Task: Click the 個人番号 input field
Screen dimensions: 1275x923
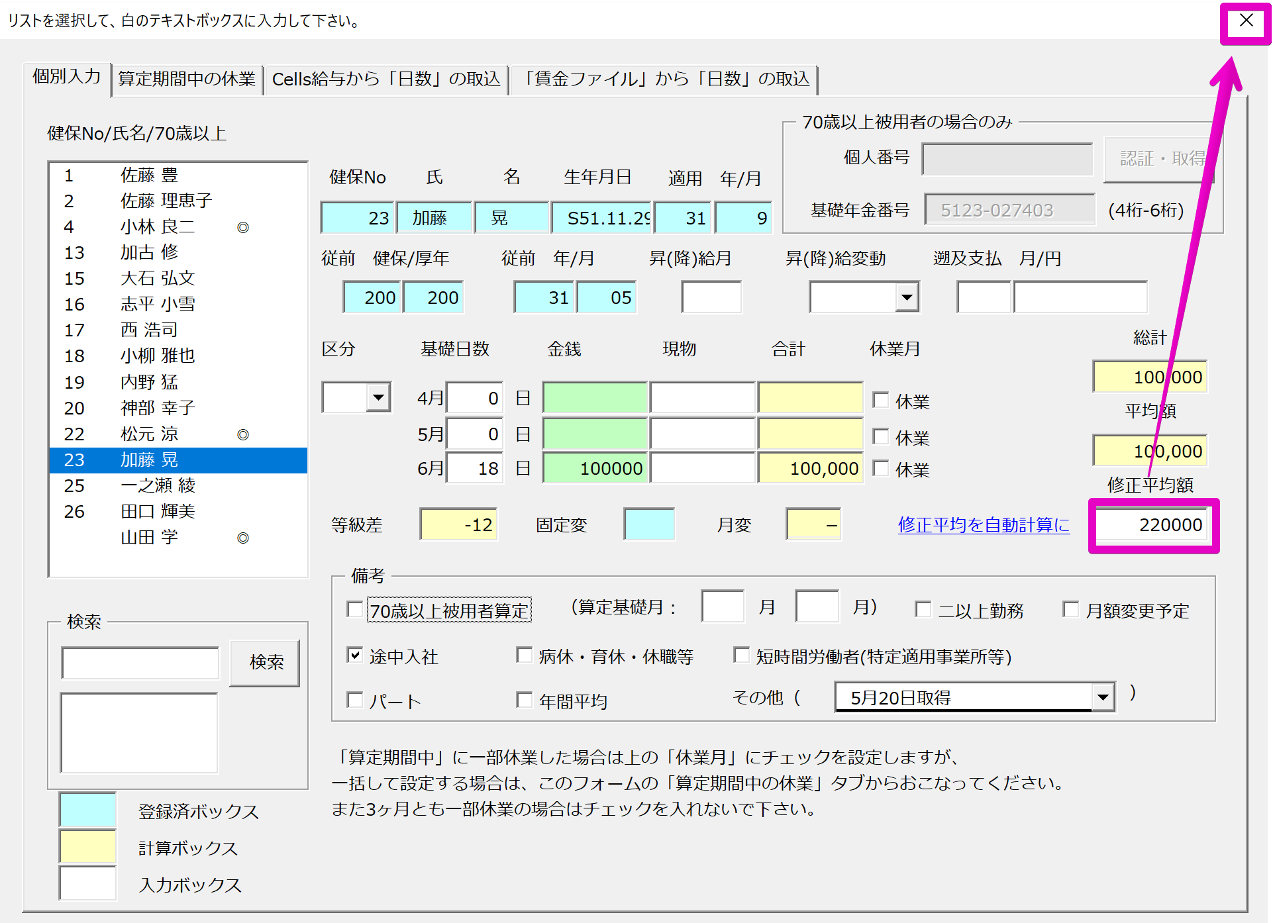Action: (x=1007, y=160)
